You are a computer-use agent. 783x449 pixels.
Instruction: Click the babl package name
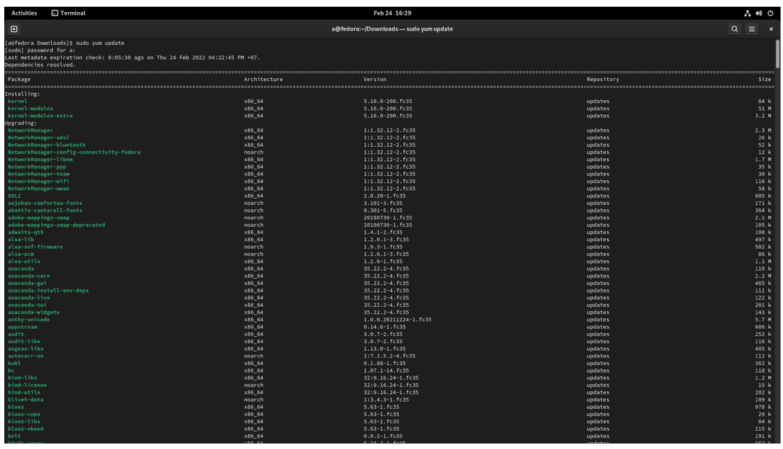pos(14,363)
